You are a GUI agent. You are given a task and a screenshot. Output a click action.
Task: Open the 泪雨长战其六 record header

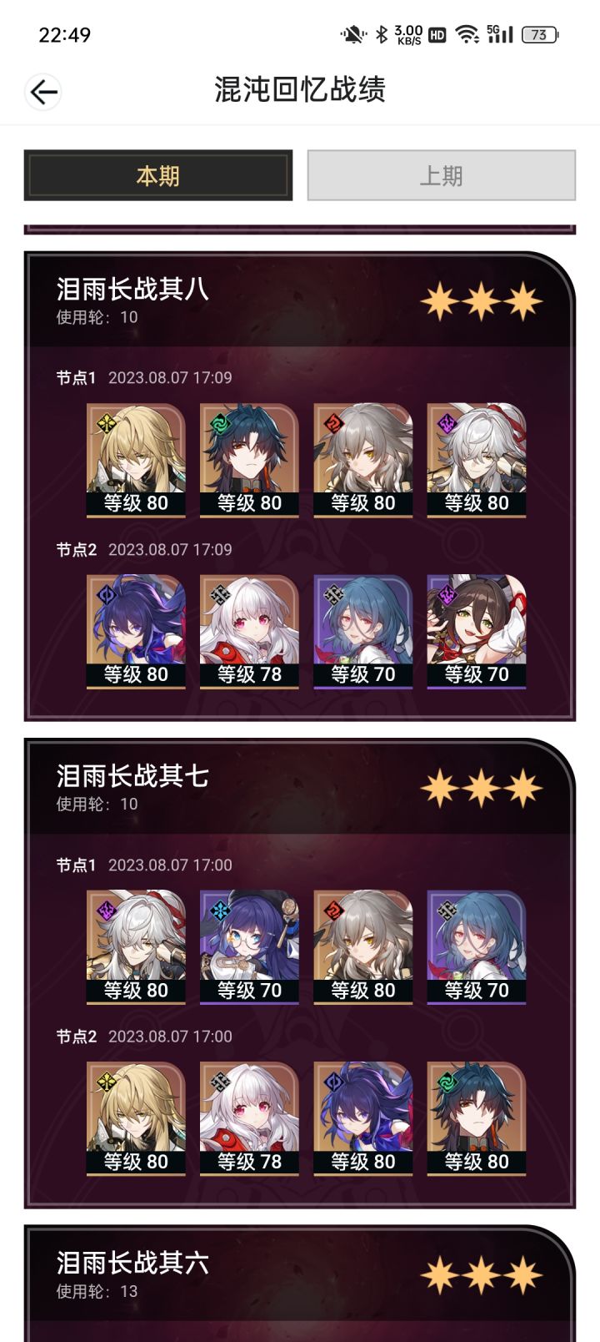300,1274
